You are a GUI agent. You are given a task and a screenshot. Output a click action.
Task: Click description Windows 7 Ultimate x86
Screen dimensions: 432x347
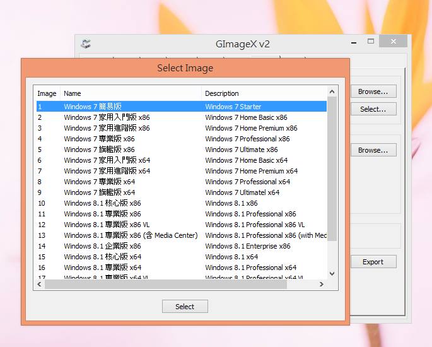click(242, 150)
